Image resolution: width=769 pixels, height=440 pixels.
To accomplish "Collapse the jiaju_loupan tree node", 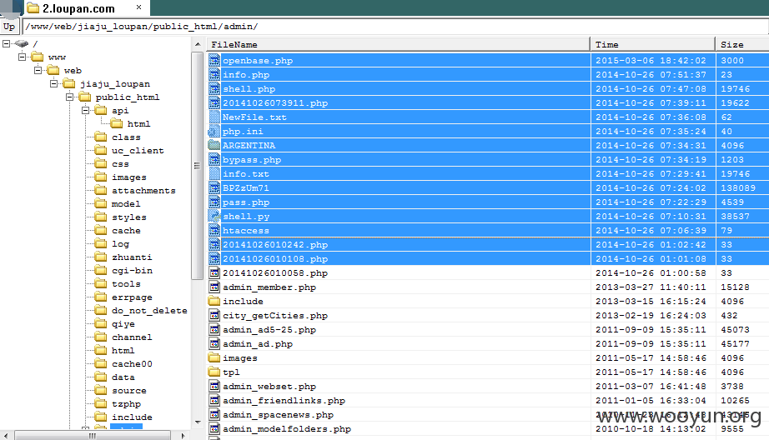I will (x=54, y=83).
